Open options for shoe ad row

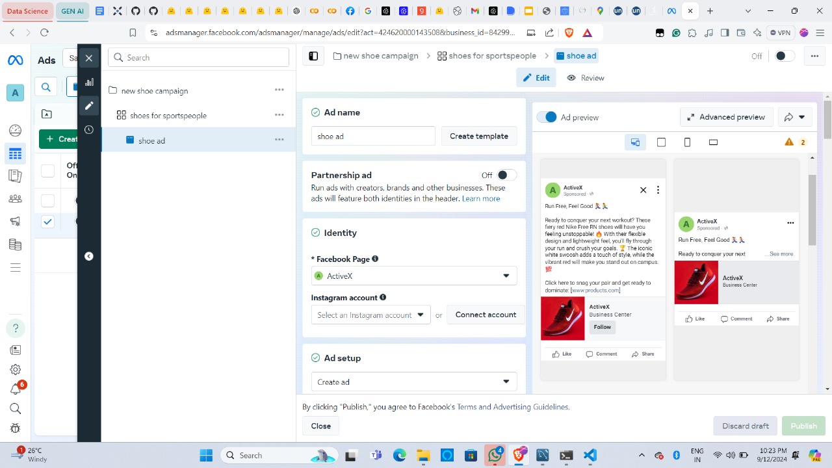(x=279, y=139)
